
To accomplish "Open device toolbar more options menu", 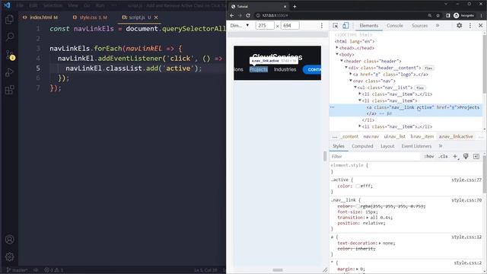I will (x=322, y=26).
